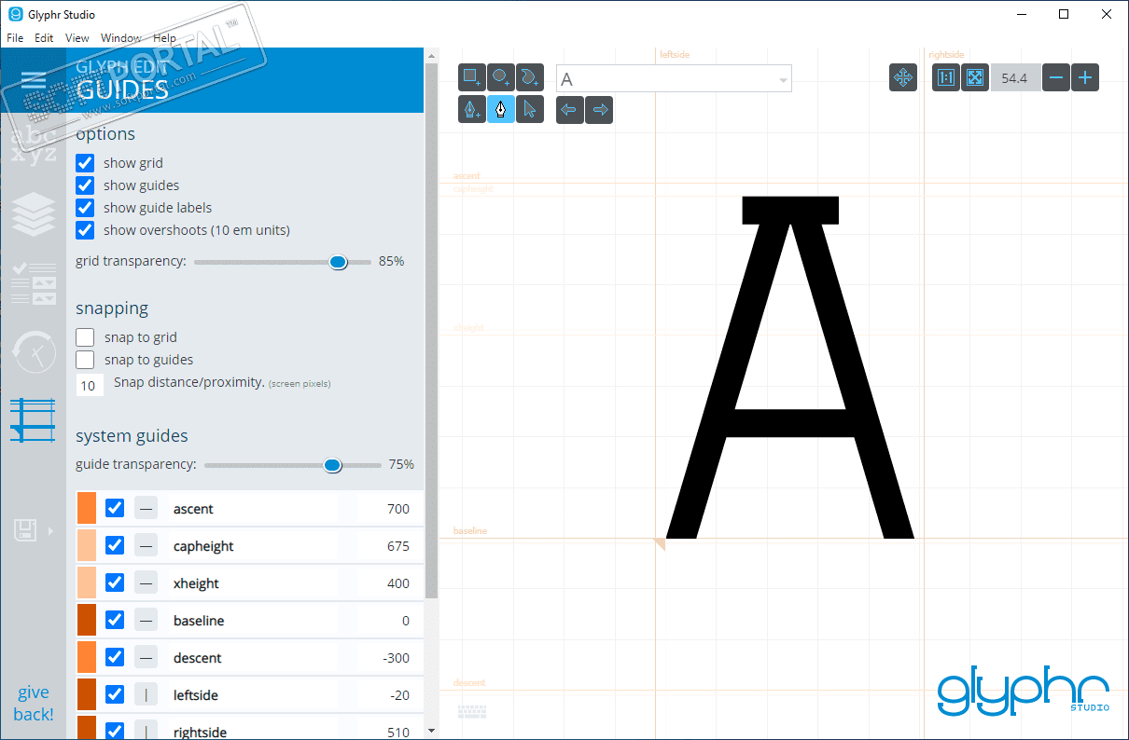
Task: Select the path edit pen tool
Action: click(501, 110)
